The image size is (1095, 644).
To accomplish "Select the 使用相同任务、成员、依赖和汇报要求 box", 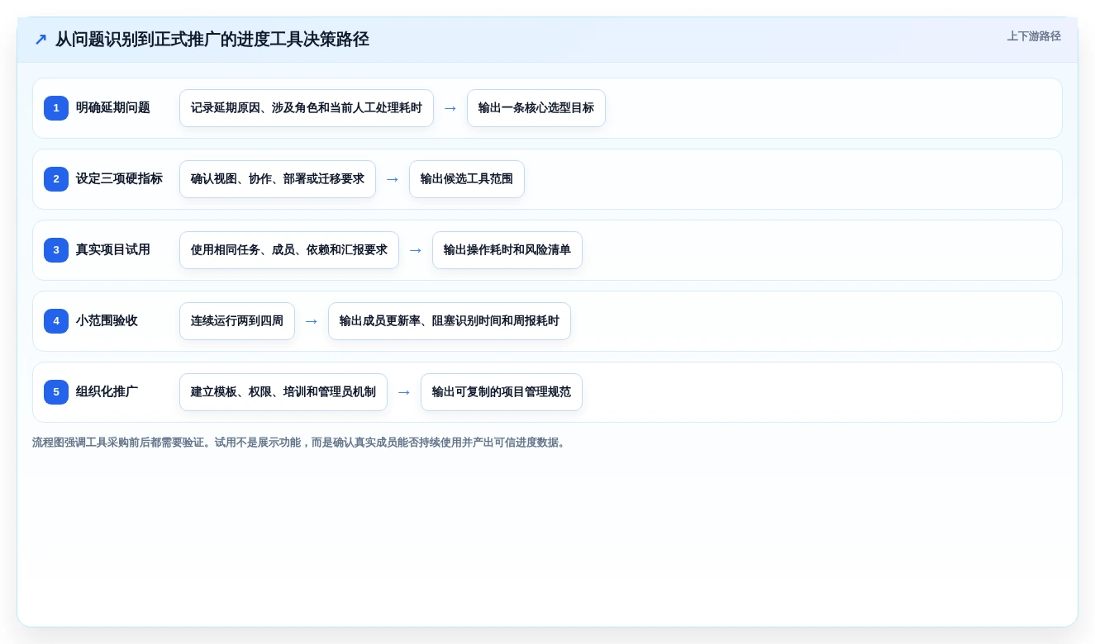I will [289, 250].
